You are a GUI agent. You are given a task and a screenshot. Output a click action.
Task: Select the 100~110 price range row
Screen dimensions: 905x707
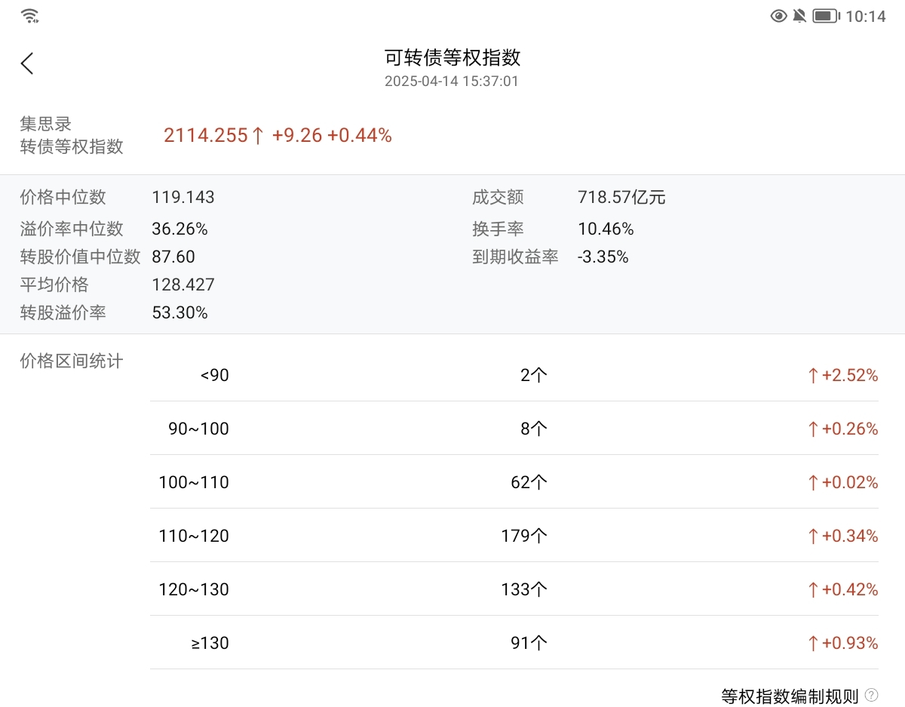tap(514, 482)
